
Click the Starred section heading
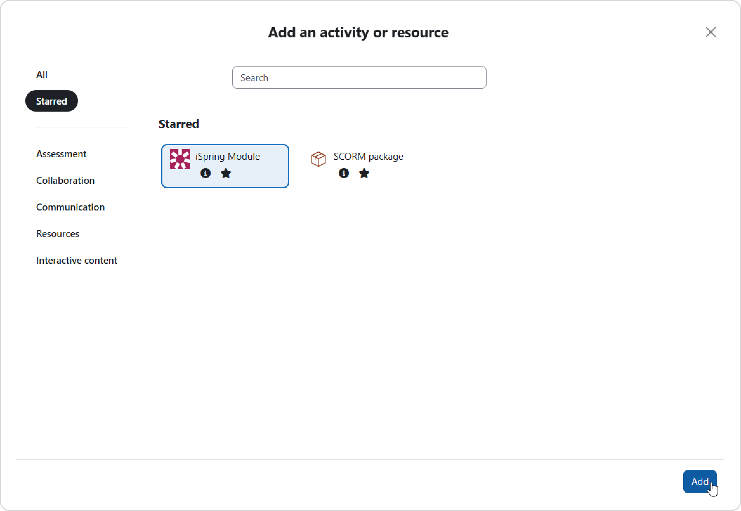179,124
